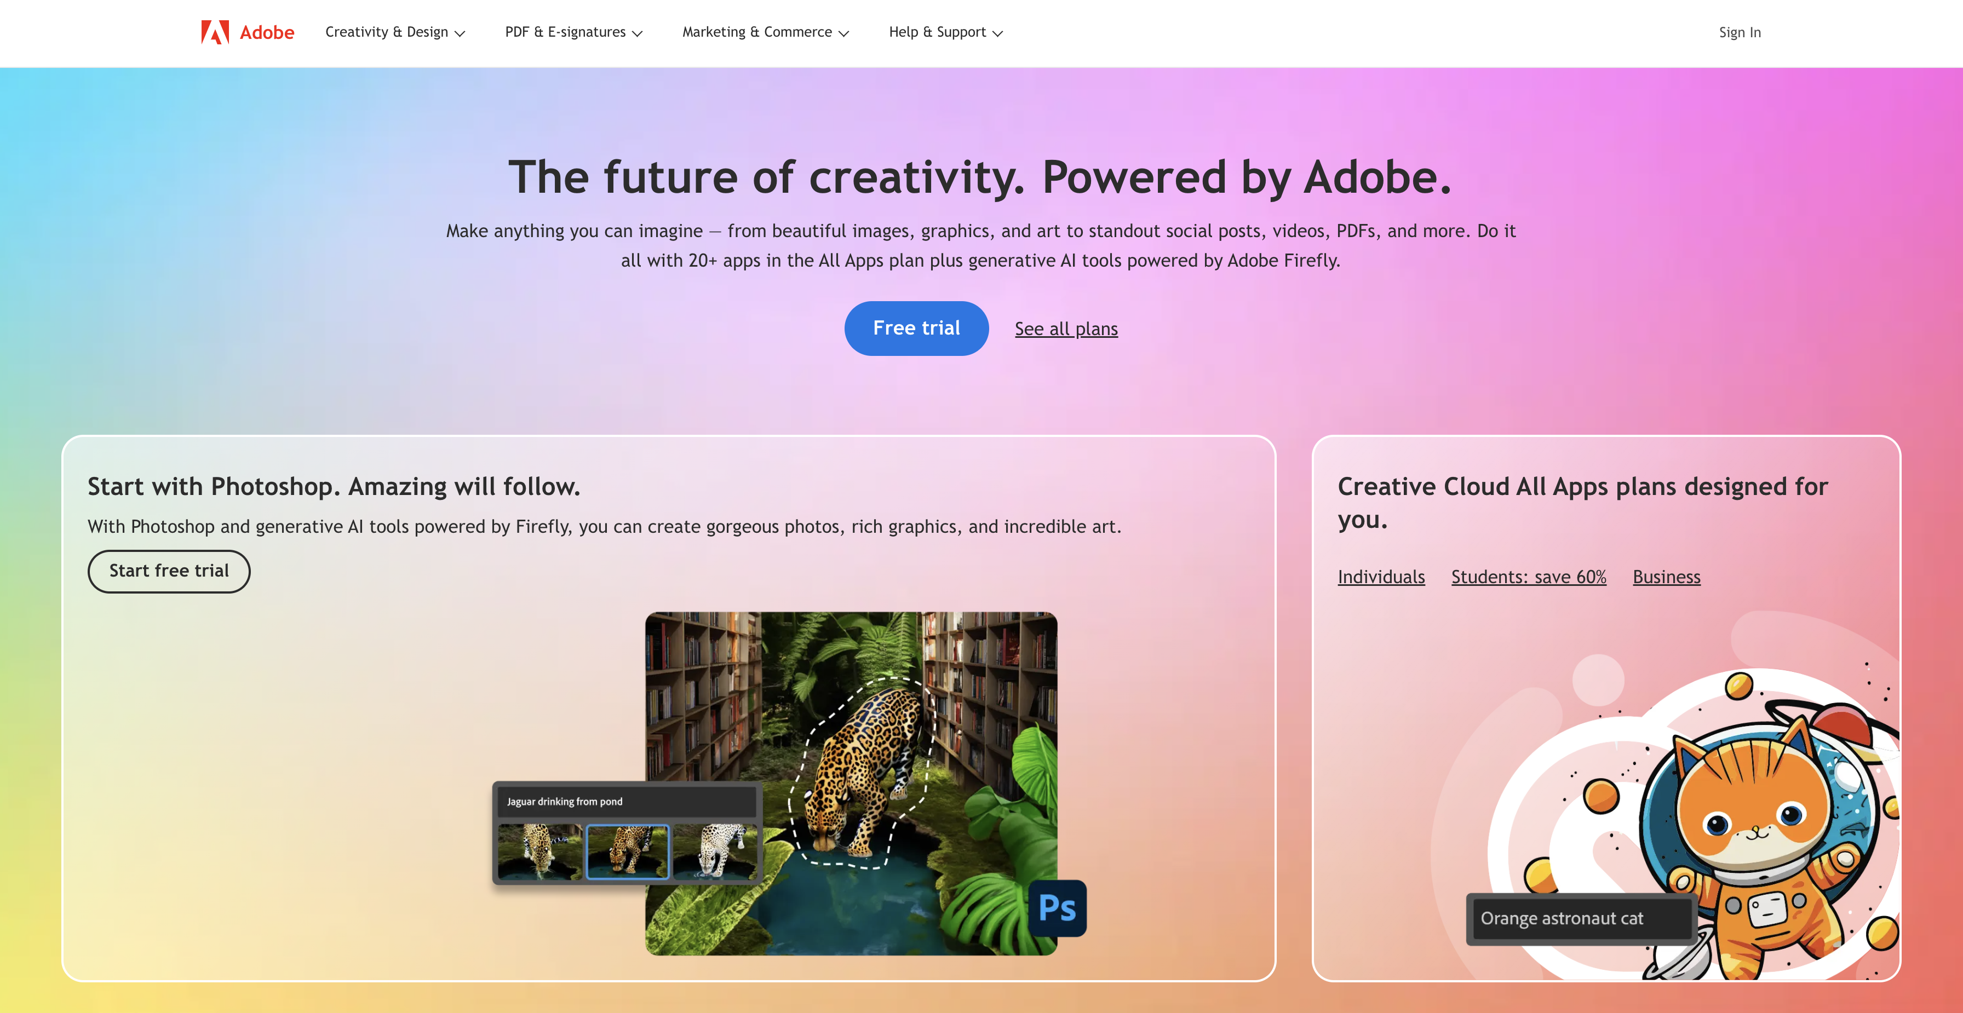Open the Business plans link

1666,577
